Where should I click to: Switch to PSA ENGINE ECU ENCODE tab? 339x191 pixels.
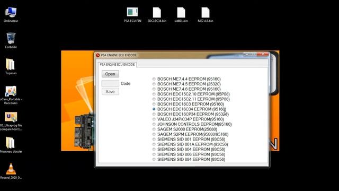point(117,65)
